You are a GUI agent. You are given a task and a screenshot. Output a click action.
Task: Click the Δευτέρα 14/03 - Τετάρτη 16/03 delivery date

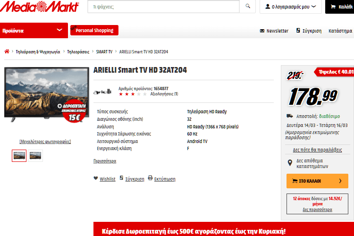click(317, 126)
